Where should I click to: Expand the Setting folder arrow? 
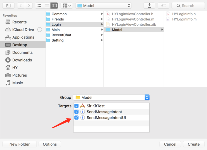point(102,40)
